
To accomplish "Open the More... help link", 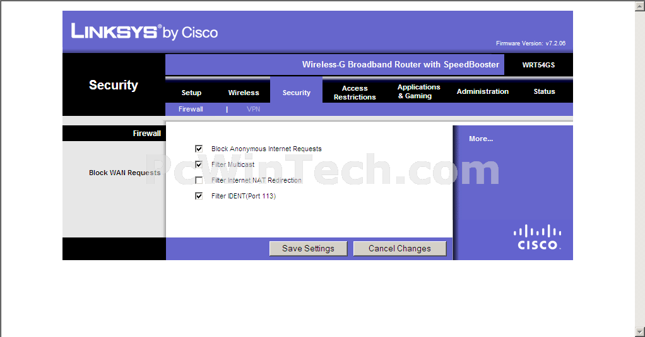I will pyautogui.click(x=481, y=139).
